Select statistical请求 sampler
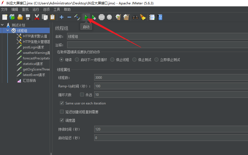The height and width of the screenshot is (155, 248). click(x=33, y=64)
